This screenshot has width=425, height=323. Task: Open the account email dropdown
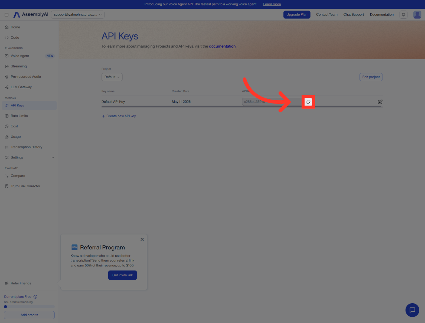(78, 15)
